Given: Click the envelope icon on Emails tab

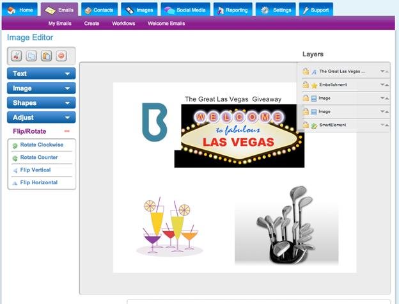Looking at the screenshot, I should coord(50,10).
